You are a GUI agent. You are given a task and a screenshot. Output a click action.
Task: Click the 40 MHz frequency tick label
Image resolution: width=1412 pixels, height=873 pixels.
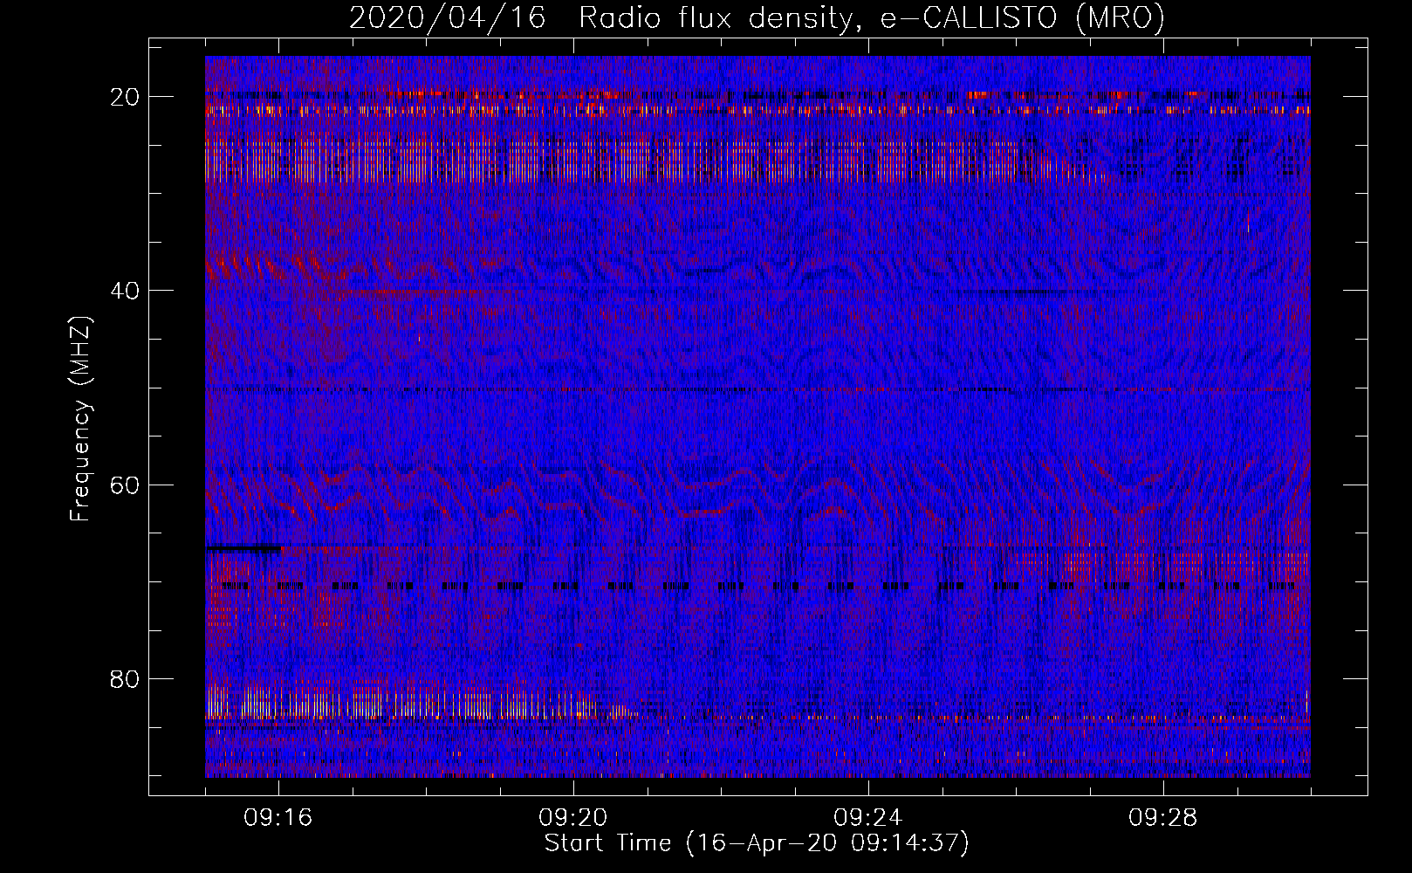click(x=125, y=291)
